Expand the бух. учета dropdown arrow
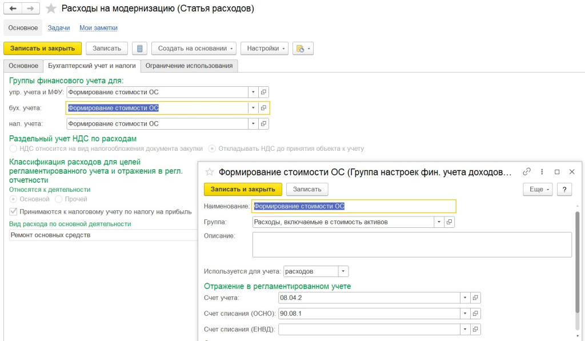Screen dimensions: 585x341 coord(253,108)
